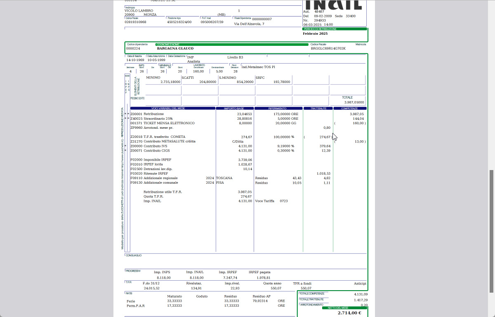Click the region name TOSCANA
This screenshot has width=495, height=317.
(224, 178)
